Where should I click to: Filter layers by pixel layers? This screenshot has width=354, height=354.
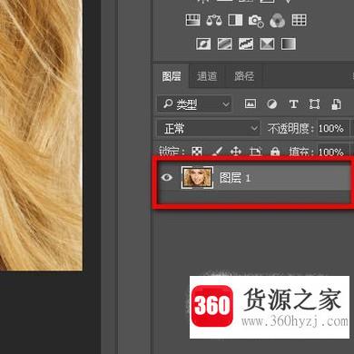click(251, 103)
